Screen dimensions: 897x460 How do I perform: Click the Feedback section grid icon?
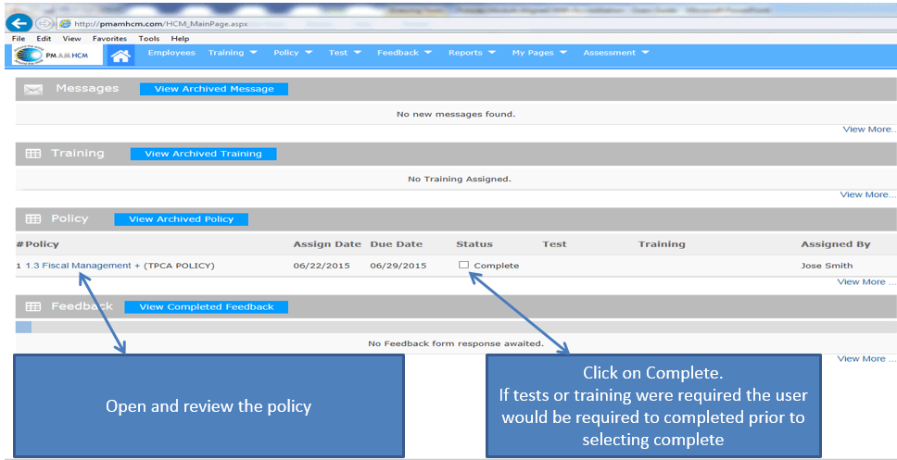32,306
